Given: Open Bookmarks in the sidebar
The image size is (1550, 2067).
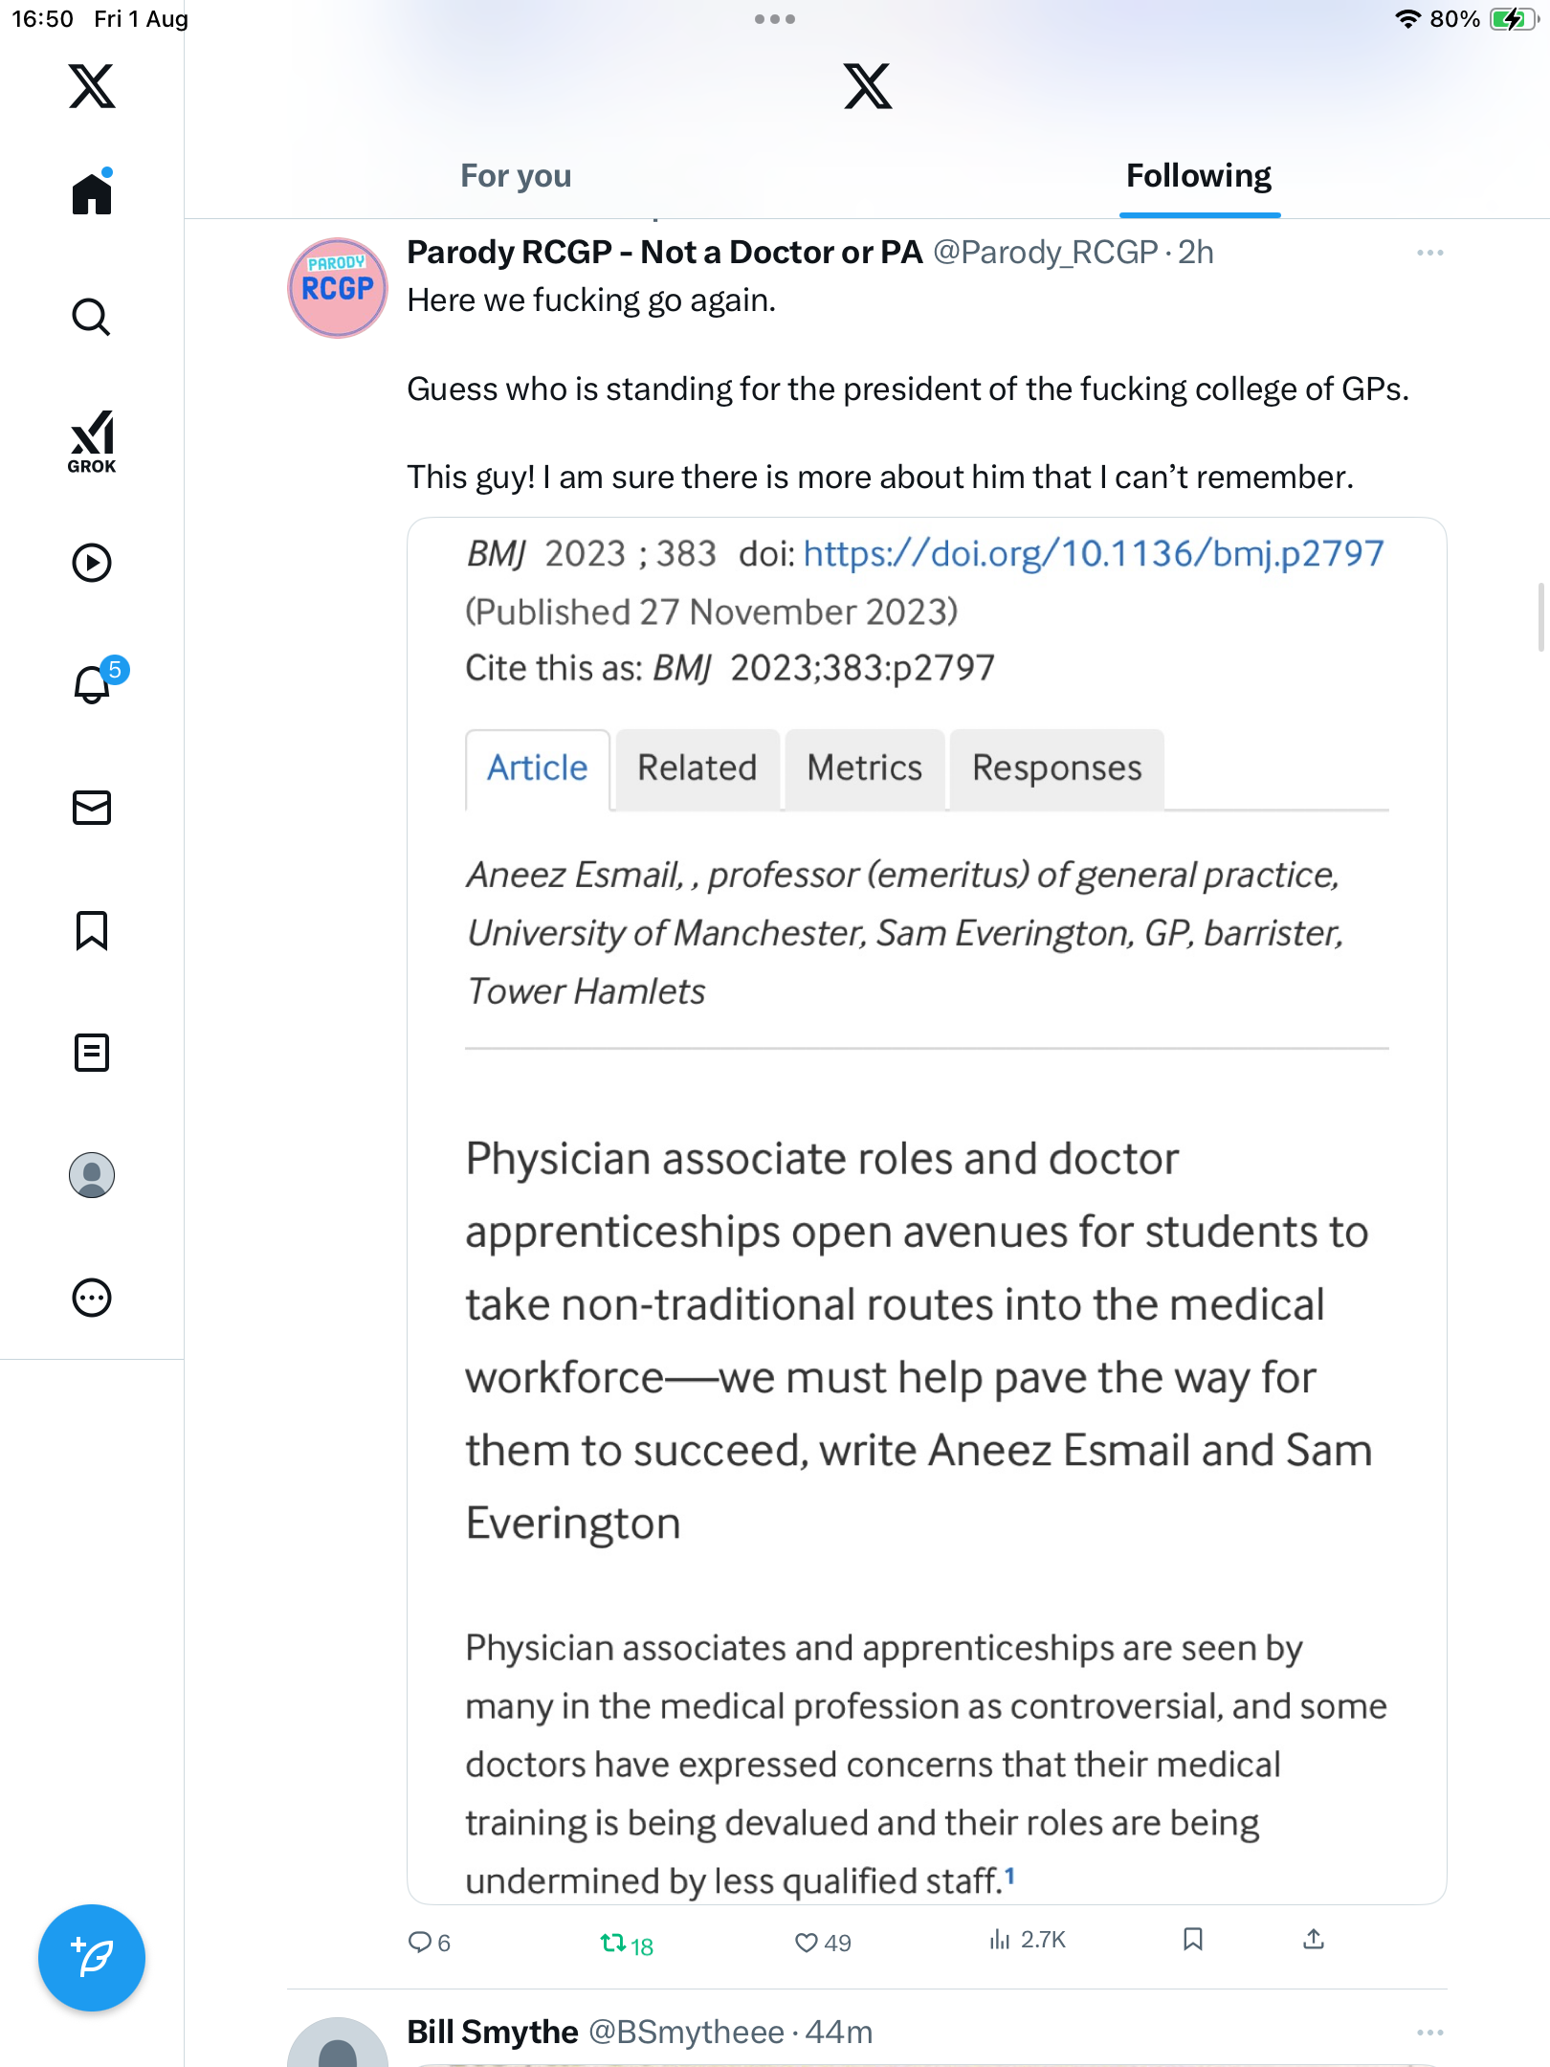Looking at the screenshot, I should point(92,930).
